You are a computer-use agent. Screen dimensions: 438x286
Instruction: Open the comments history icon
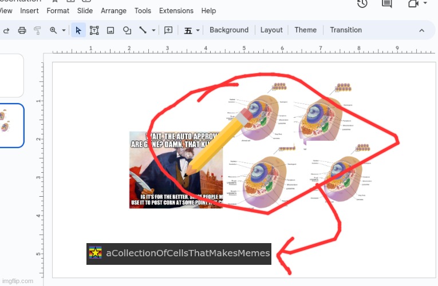click(387, 3)
